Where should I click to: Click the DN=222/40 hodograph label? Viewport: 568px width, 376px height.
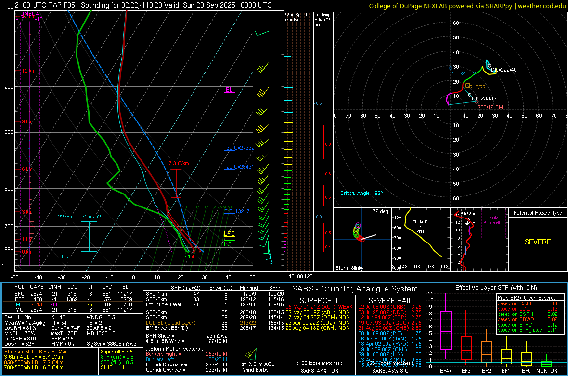point(504,70)
